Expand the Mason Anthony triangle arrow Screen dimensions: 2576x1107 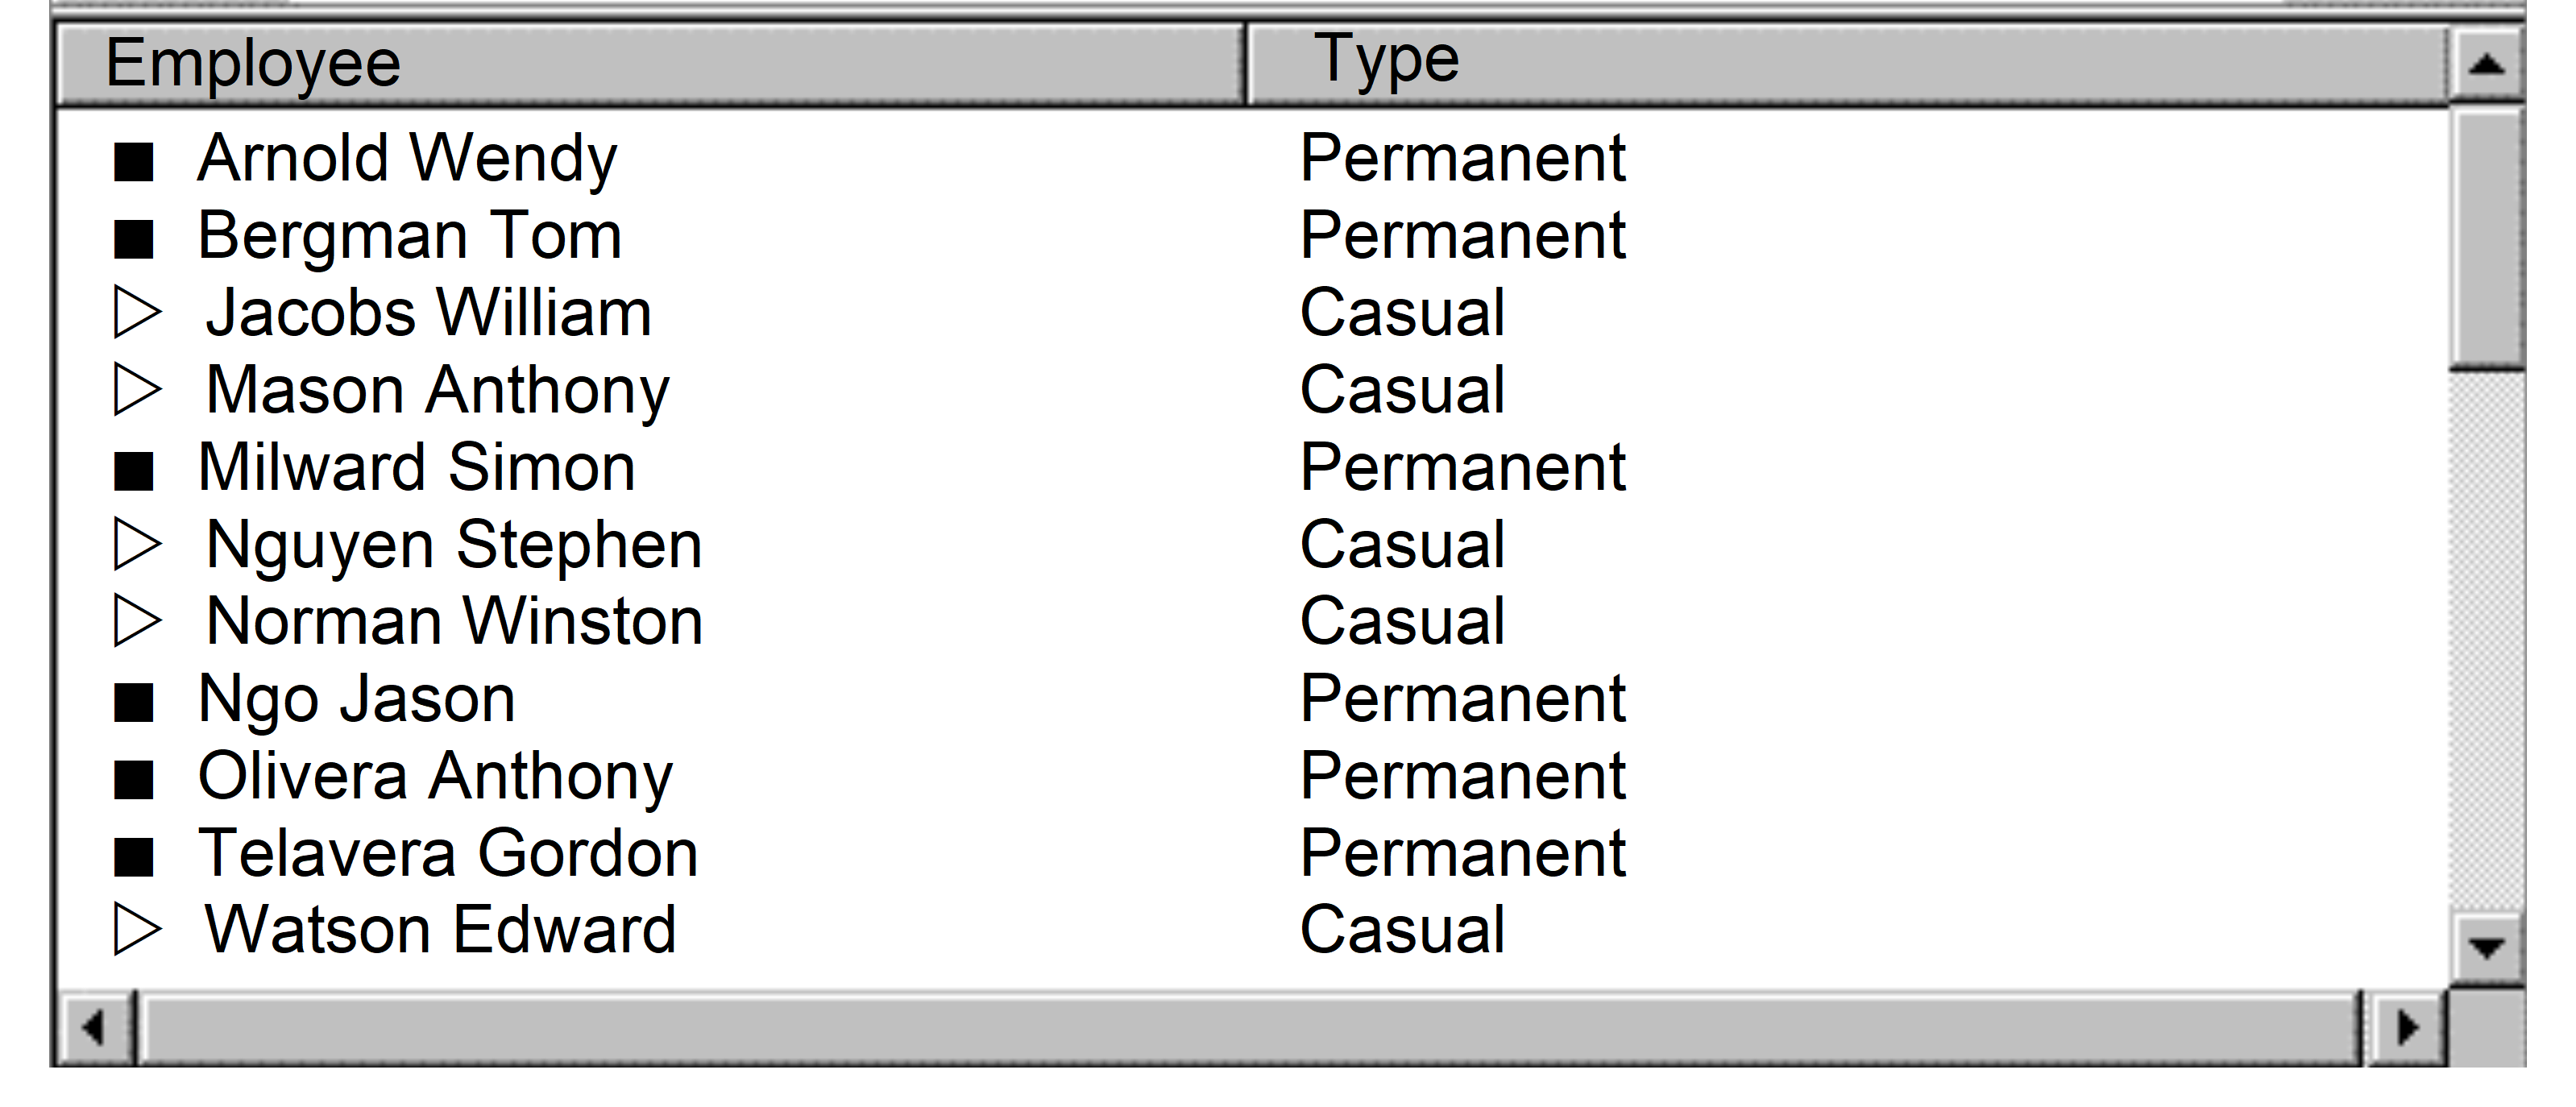tap(136, 390)
